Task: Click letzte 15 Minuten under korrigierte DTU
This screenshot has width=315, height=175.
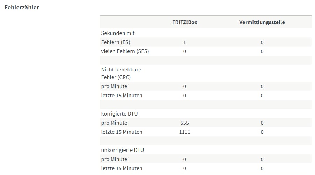Action: [122, 132]
